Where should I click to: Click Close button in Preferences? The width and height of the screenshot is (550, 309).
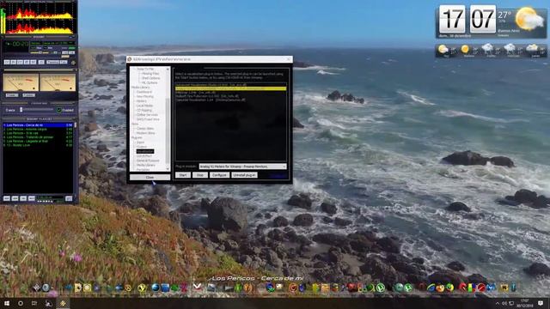tap(150, 178)
